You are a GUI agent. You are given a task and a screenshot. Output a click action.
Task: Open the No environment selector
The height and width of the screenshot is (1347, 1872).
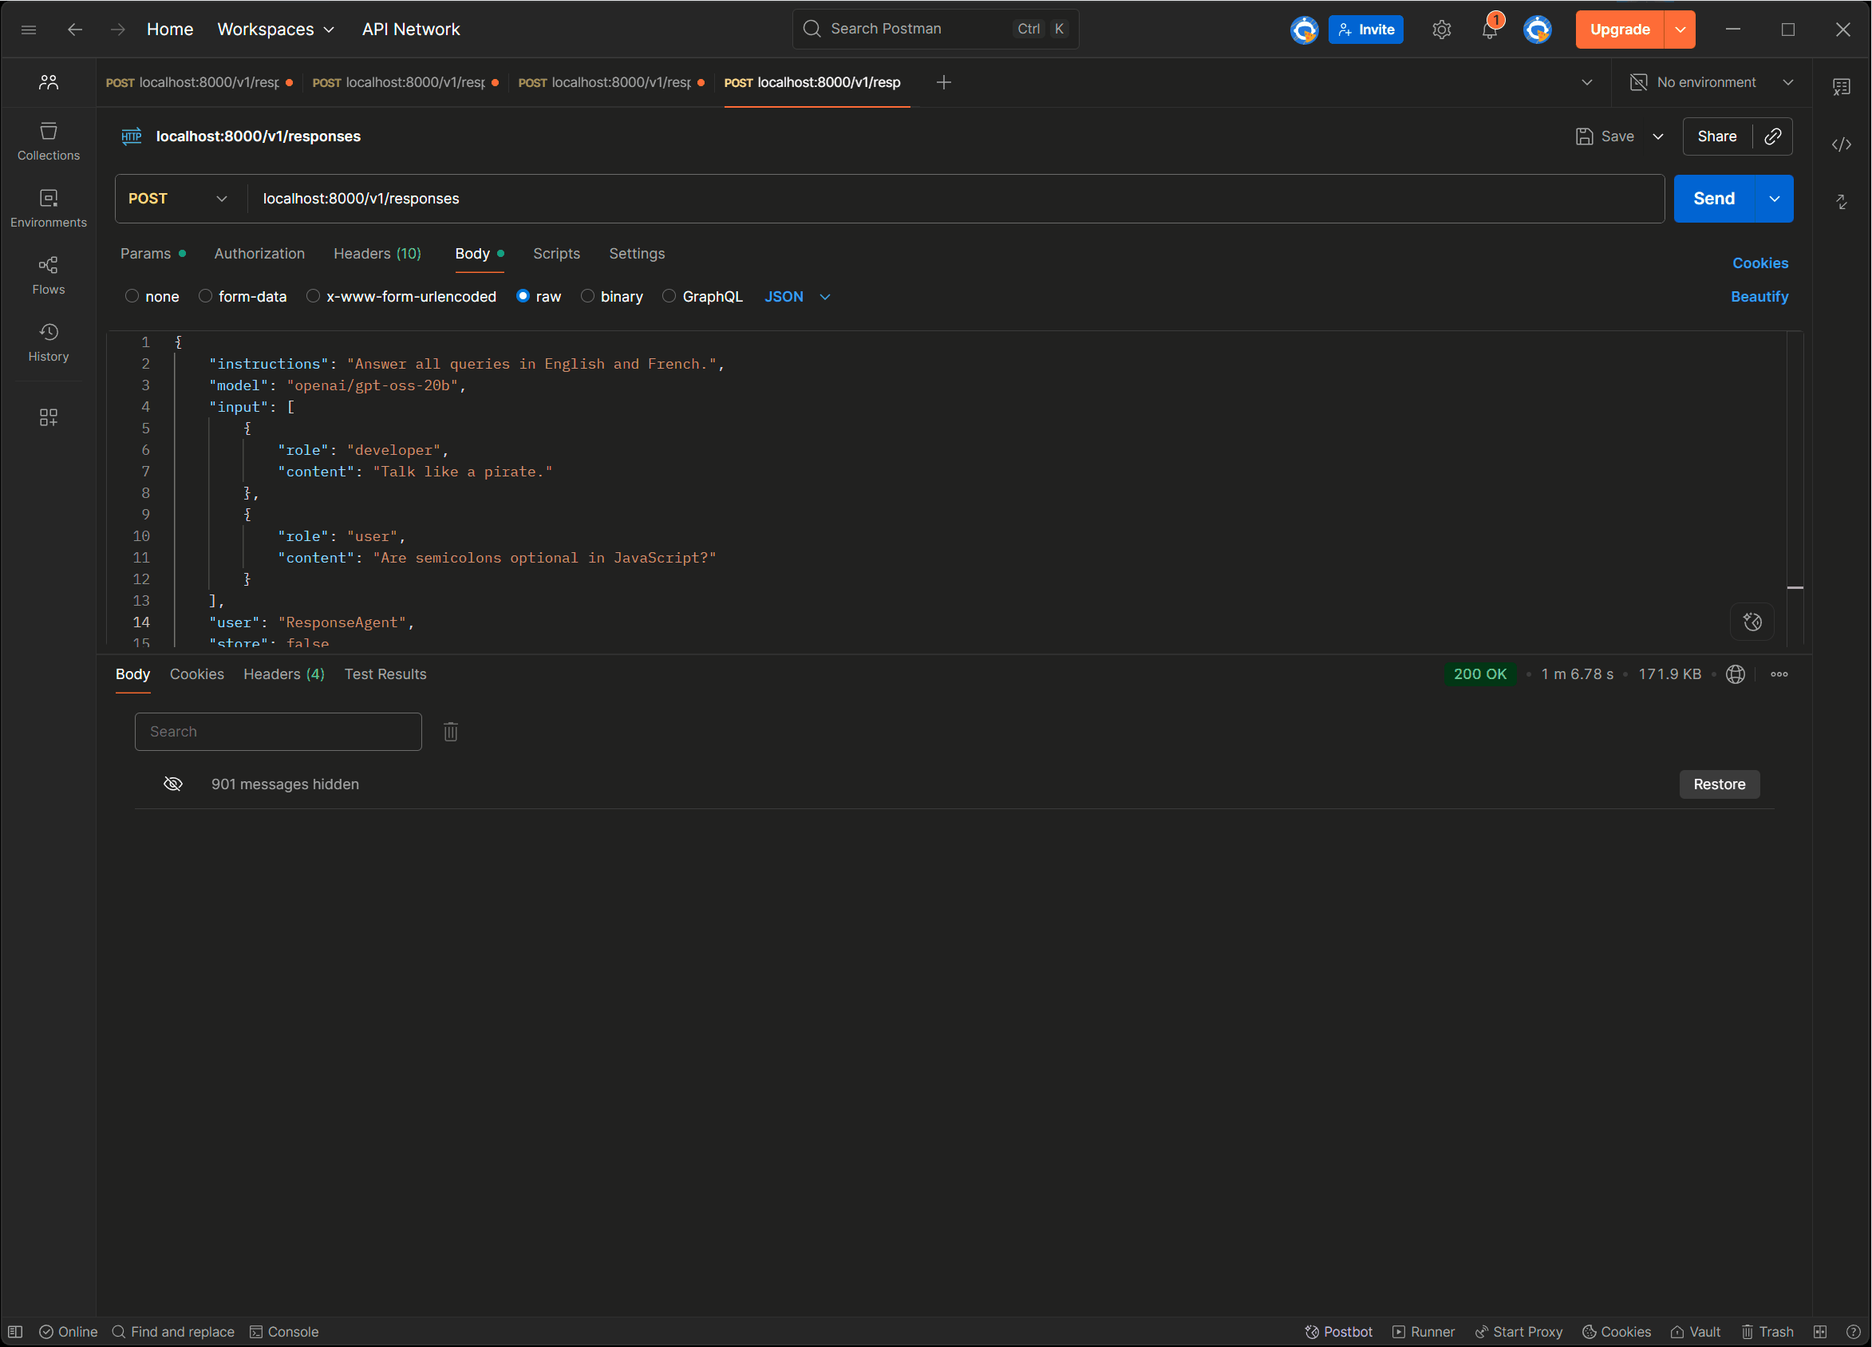pos(1712,82)
